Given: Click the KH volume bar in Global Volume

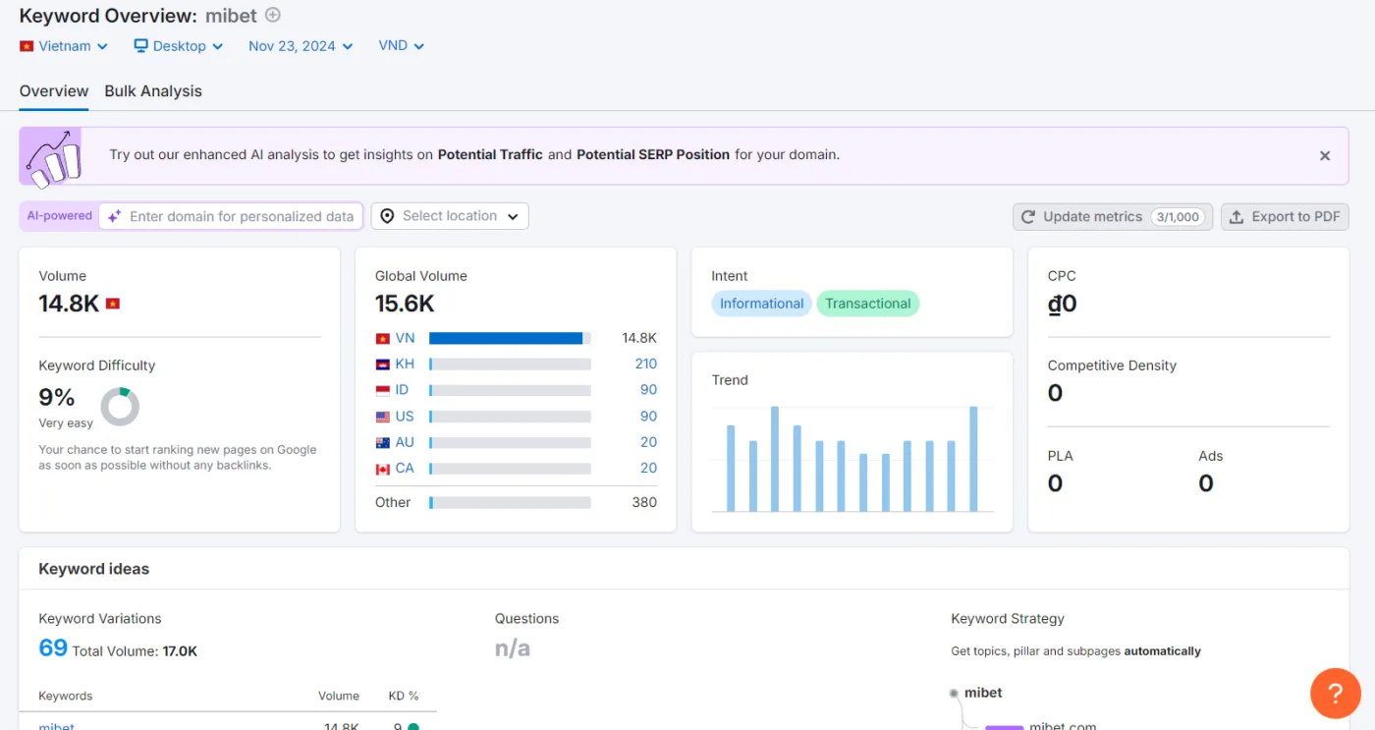Looking at the screenshot, I should [510, 364].
